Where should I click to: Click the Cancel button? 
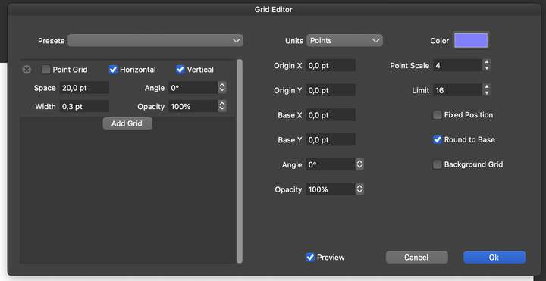(417, 258)
